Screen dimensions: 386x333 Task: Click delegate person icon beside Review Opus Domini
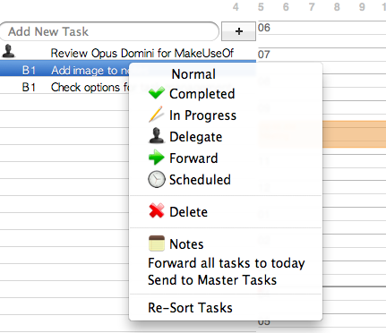[x=9, y=51]
